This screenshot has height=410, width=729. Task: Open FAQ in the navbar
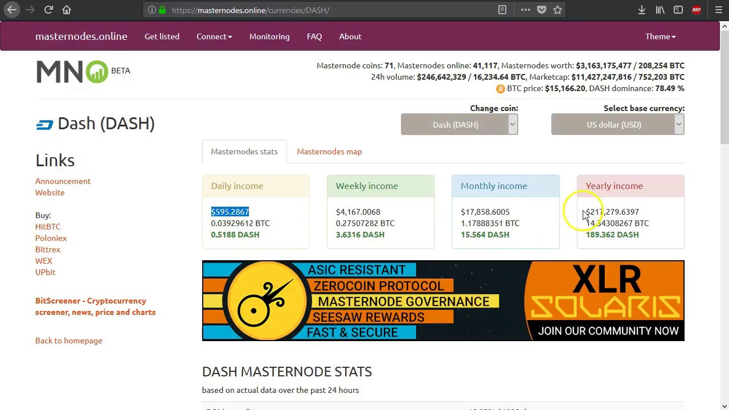click(314, 36)
